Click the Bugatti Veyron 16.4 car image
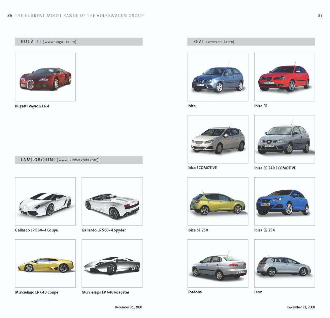 (x=45, y=77)
